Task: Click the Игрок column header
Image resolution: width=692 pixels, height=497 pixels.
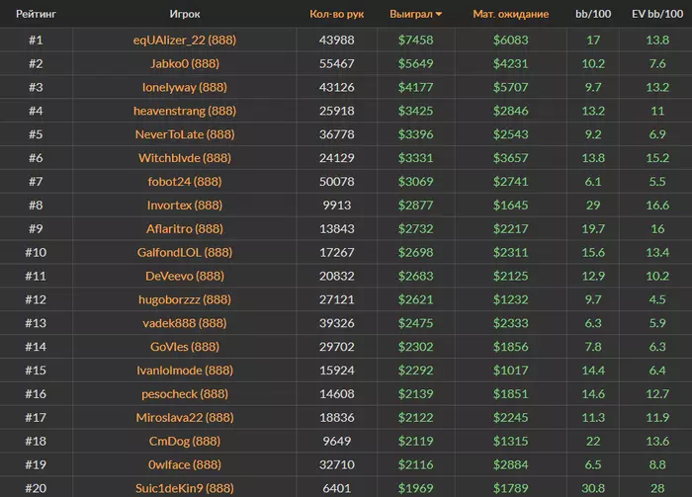Action: 185,14
